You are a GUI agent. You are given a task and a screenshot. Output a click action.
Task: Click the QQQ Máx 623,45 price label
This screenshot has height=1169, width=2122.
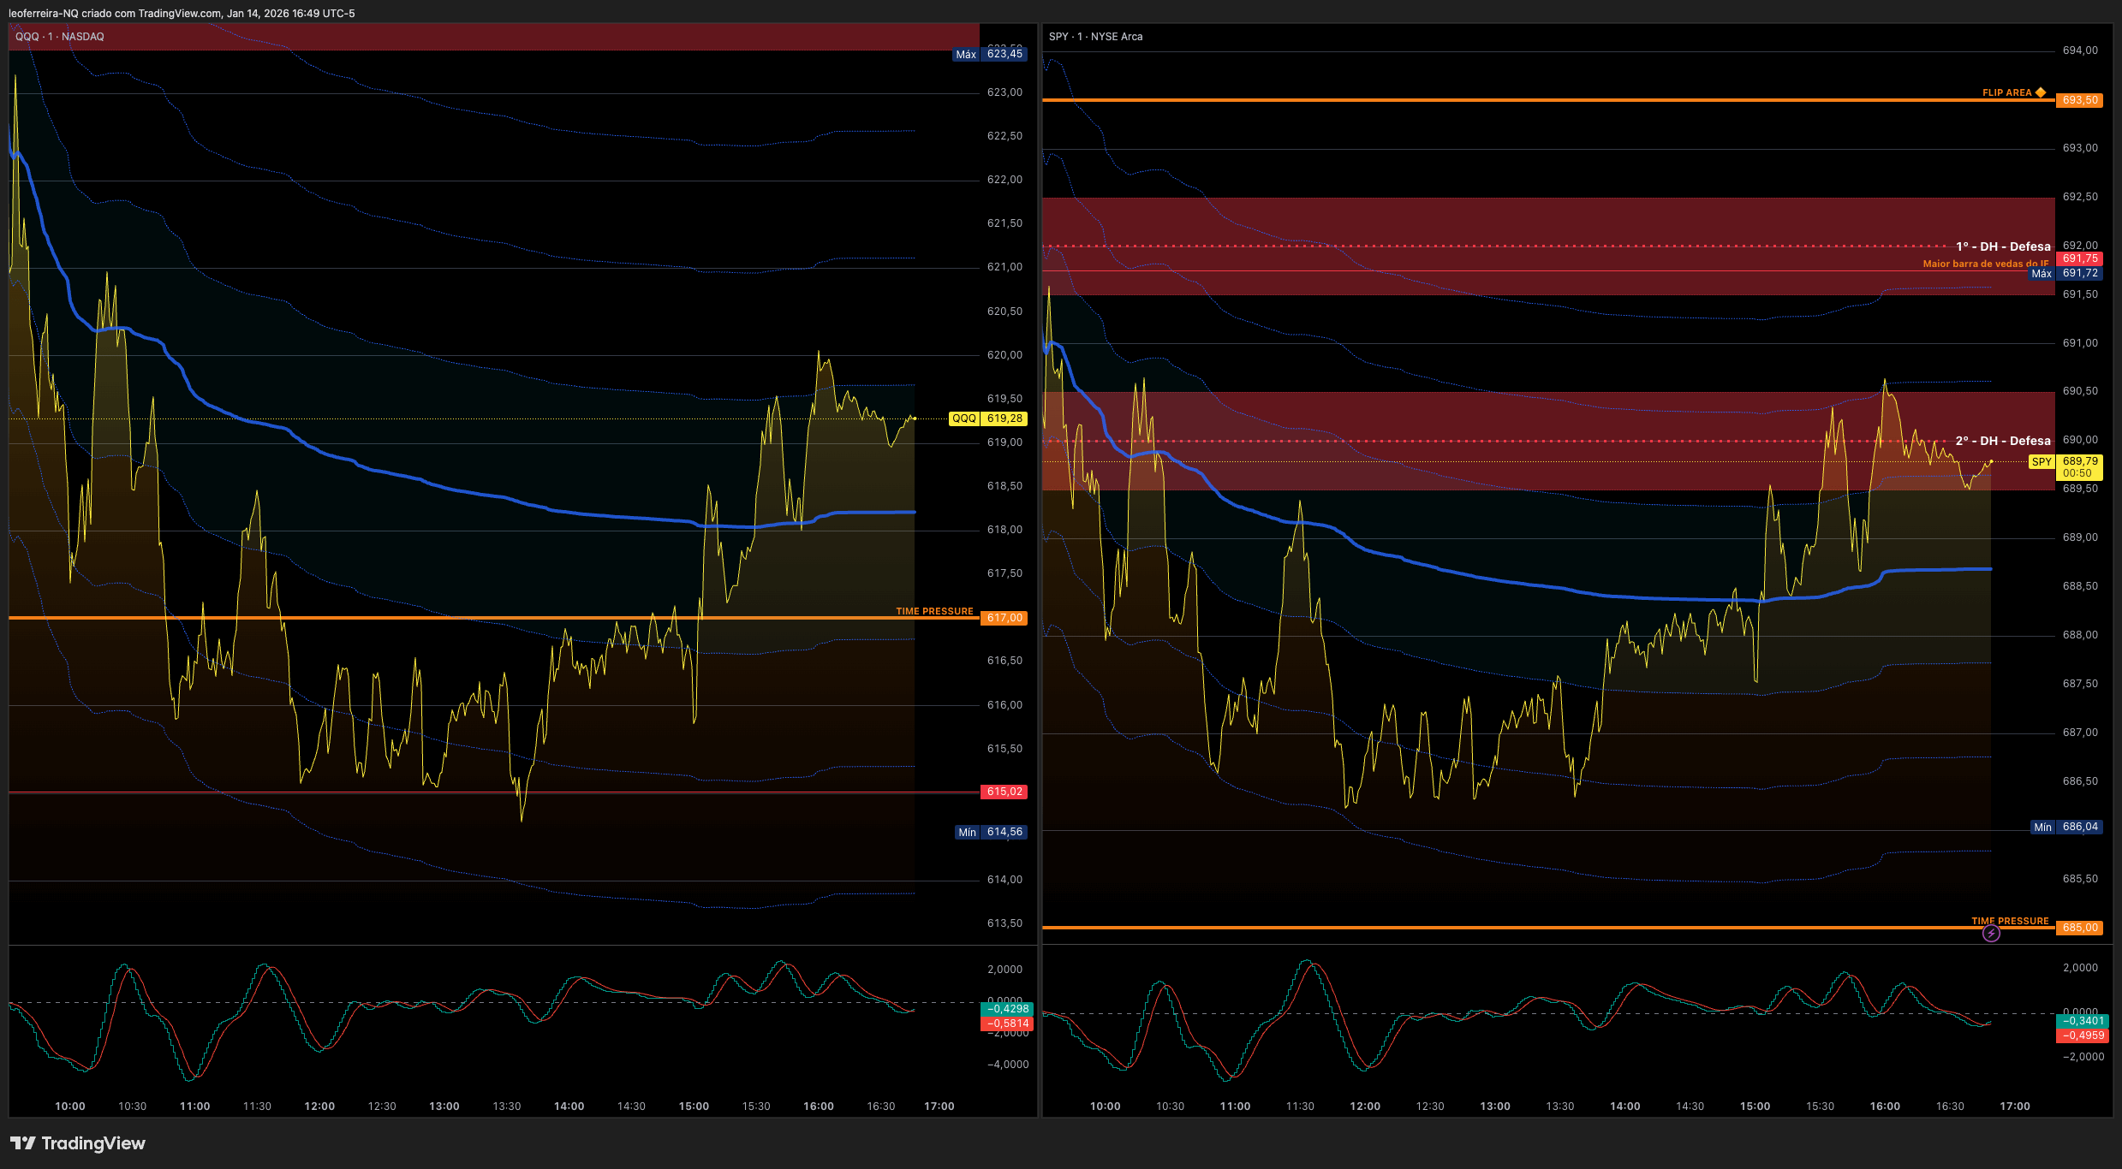(x=990, y=54)
